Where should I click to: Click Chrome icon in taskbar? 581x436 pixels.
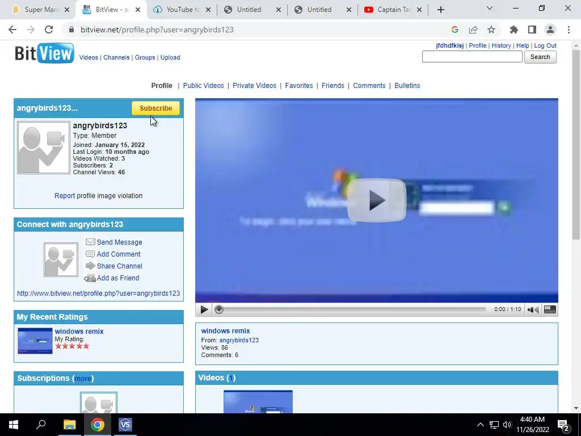(x=98, y=425)
